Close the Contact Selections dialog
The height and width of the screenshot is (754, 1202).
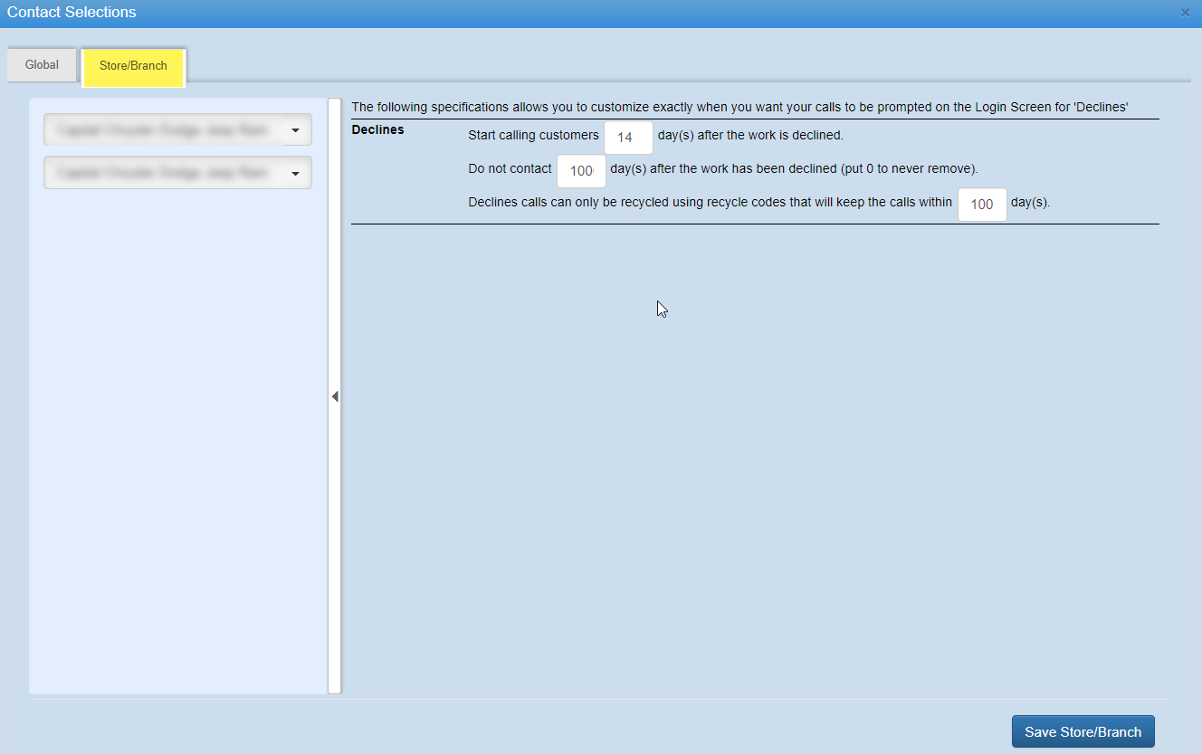pyautogui.click(x=1185, y=13)
